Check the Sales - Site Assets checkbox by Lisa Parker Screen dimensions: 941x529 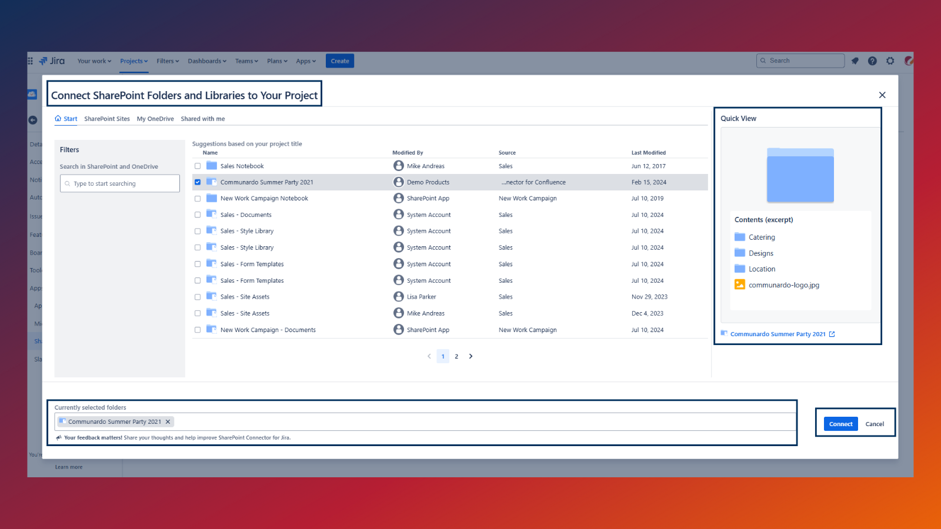(198, 297)
